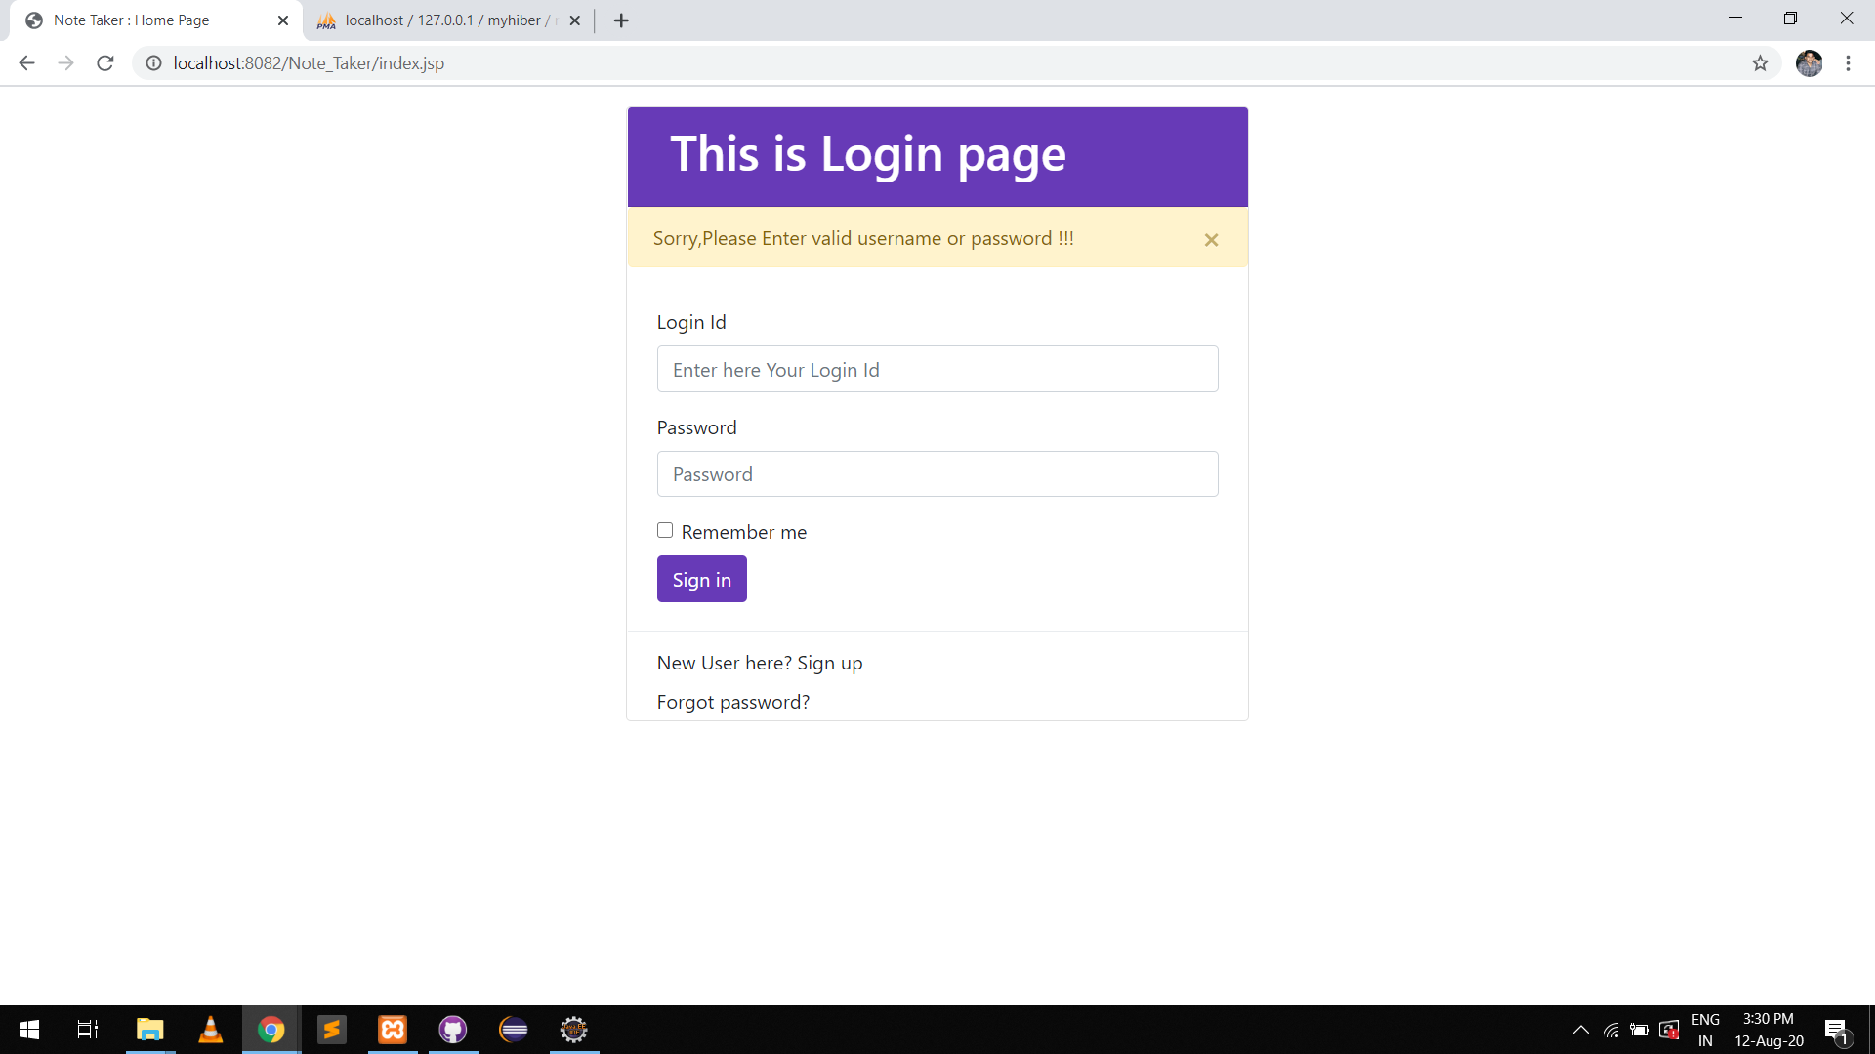View site information icon in address bar
The height and width of the screenshot is (1054, 1875).
153,63
